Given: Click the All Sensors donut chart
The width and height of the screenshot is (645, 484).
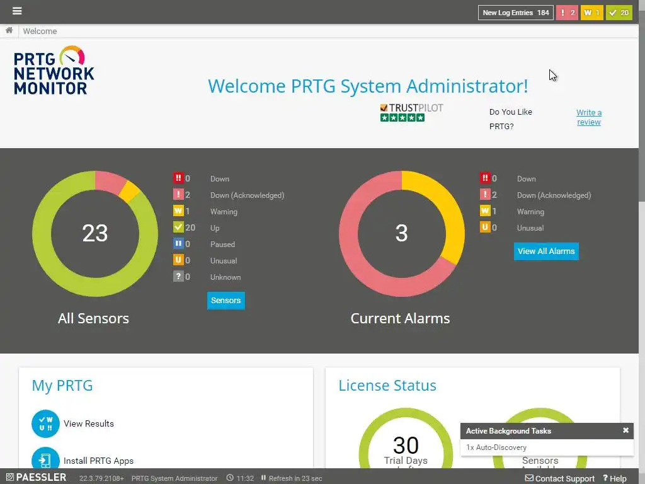Looking at the screenshot, I should pyautogui.click(x=95, y=233).
